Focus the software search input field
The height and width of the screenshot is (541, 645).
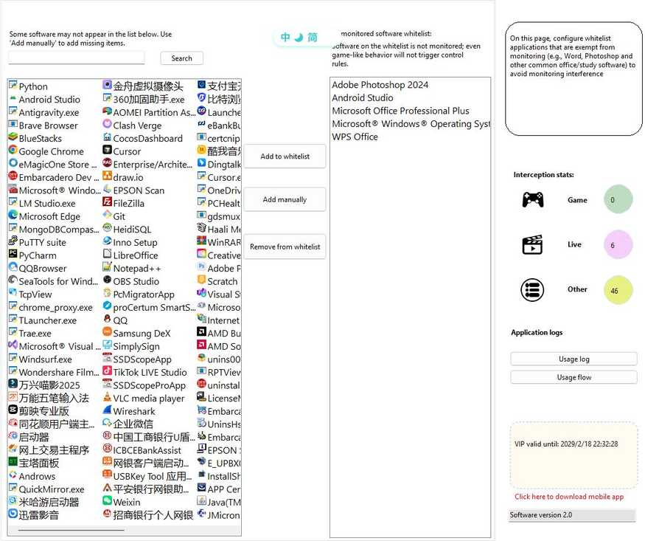(x=77, y=58)
